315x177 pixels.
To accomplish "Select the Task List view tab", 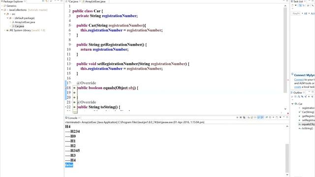I will tap(298, 1).
